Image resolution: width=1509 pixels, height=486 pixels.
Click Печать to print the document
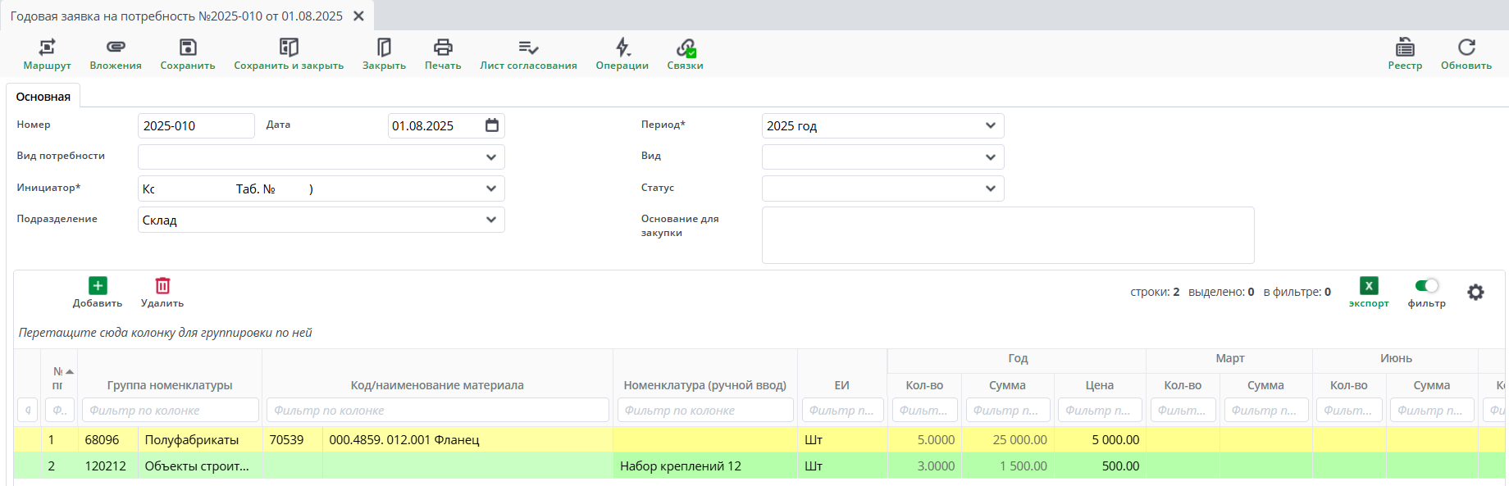(443, 54)
